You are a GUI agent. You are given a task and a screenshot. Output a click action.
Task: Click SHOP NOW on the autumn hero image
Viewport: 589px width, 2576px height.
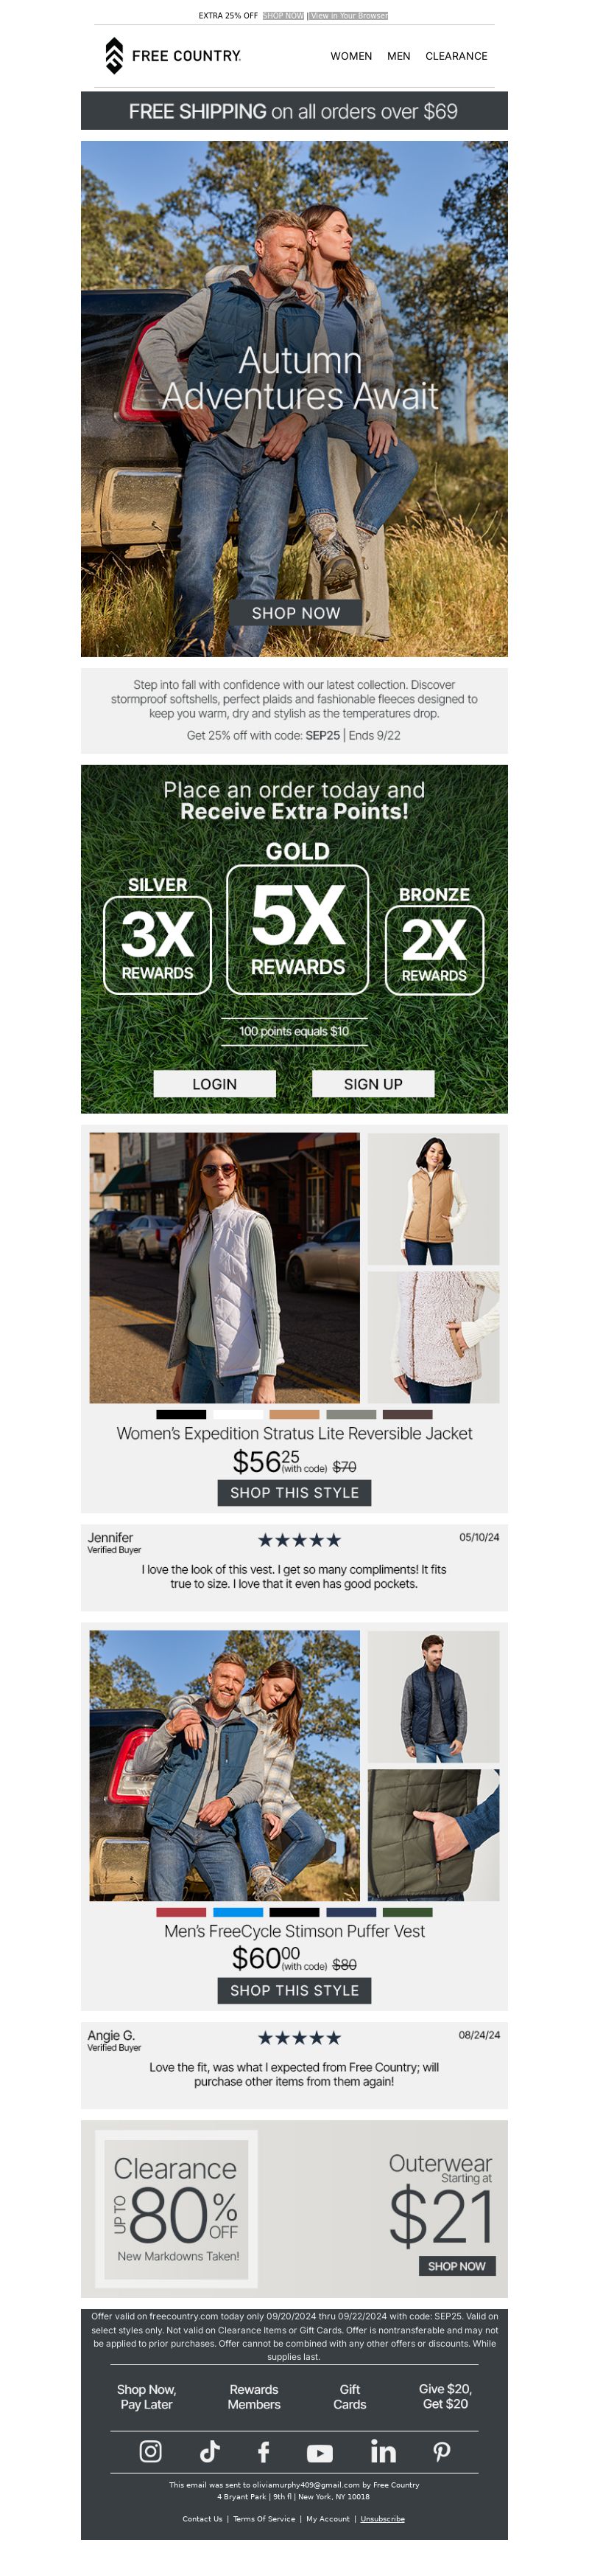coord(295,612)
